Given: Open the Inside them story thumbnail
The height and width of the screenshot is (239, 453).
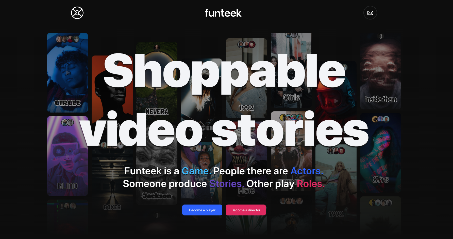Looking at the screenshot, I should tap(380, 71).
